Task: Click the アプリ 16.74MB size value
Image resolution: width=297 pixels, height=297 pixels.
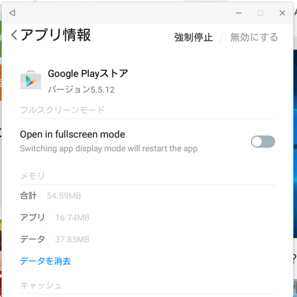Action: tap(72, 218)
